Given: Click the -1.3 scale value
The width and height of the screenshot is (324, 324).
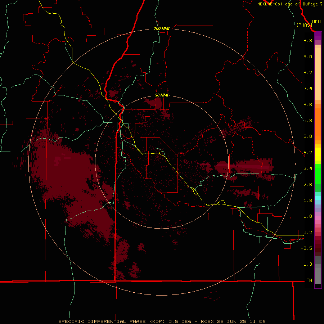Looking at the screenshot, I should (306, 264).
